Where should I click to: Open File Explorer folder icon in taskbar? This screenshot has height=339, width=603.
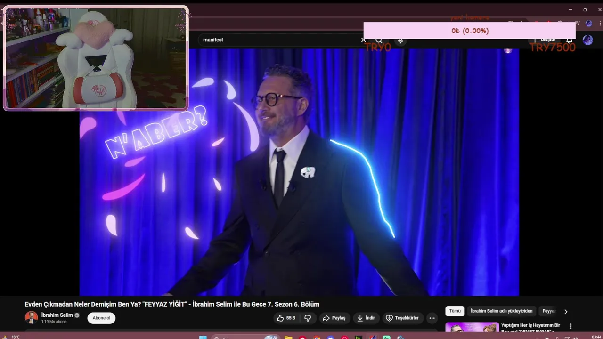[x=288, y=338]
